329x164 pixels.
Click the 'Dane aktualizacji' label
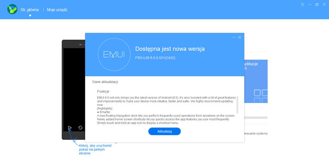pyautogui.click(x=105, y=82)
